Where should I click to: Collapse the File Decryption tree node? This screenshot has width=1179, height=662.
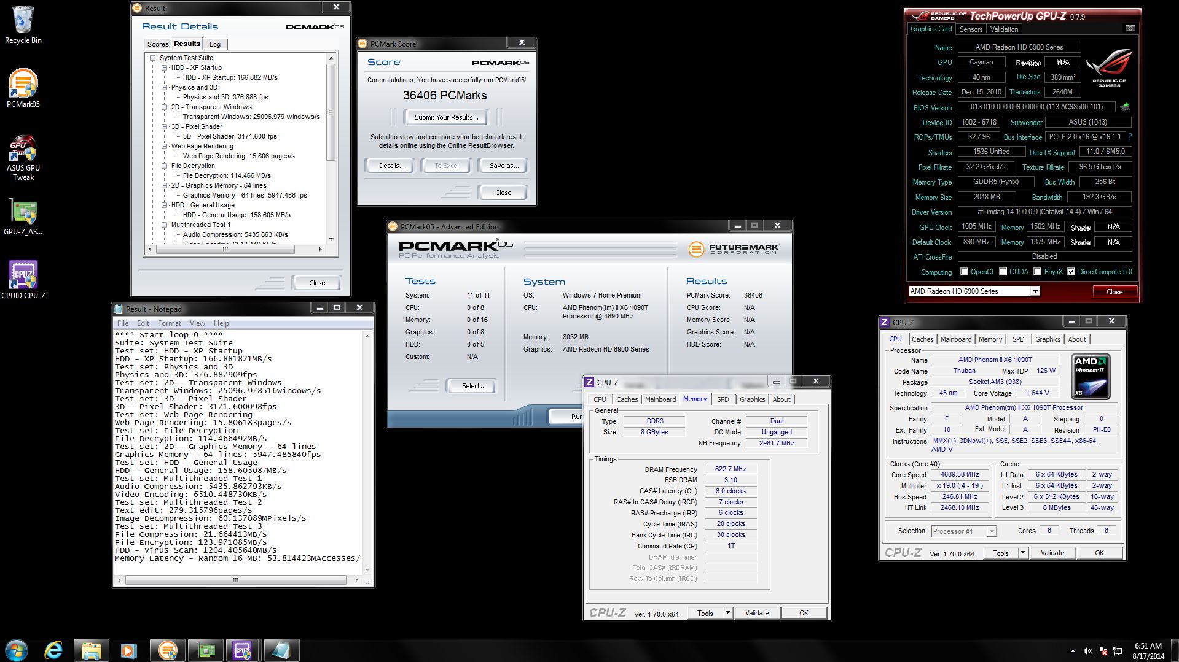coord(165,166)
